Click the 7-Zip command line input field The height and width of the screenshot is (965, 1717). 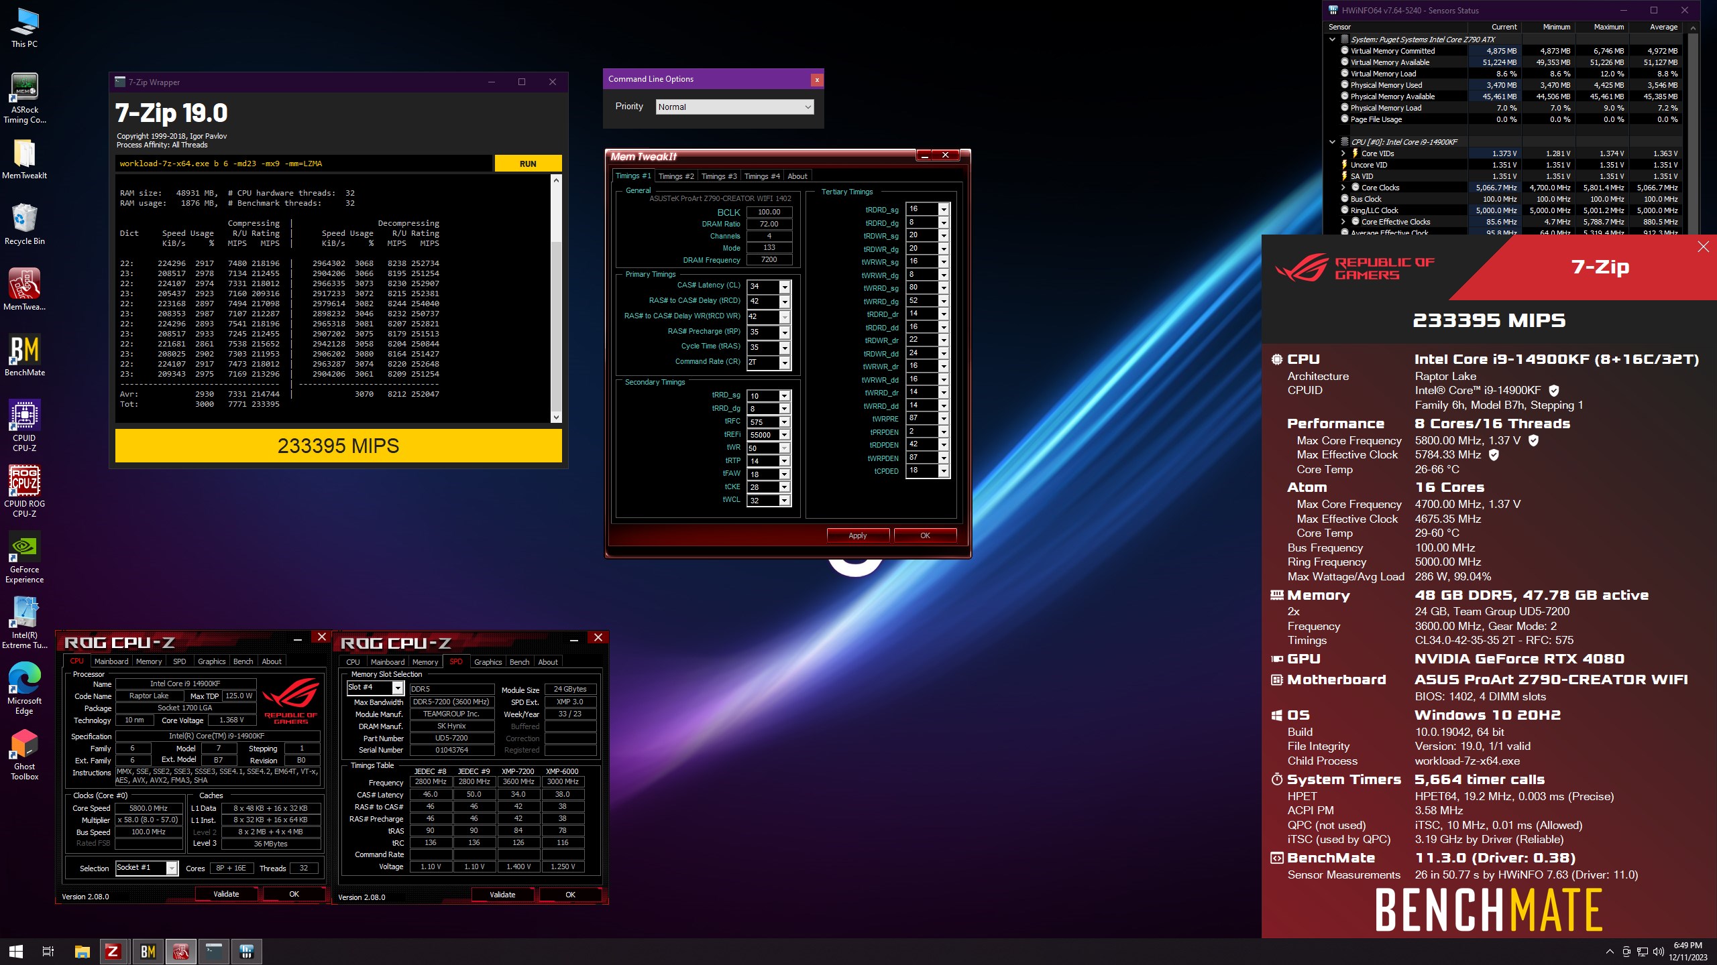click(x=304, y=164)
